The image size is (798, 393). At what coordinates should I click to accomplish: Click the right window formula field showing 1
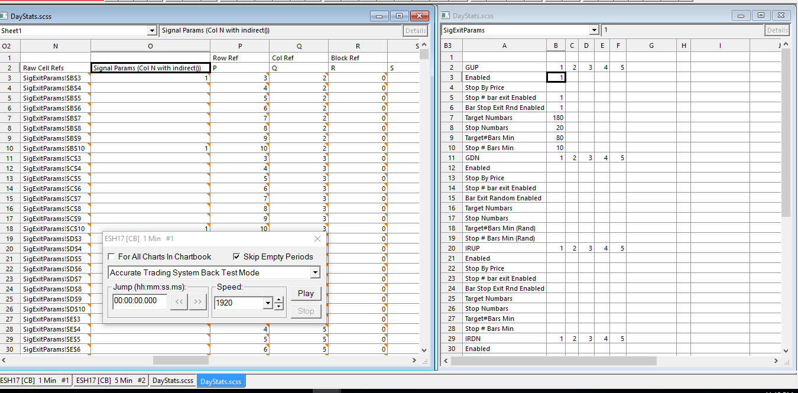[x=682, y=30]
